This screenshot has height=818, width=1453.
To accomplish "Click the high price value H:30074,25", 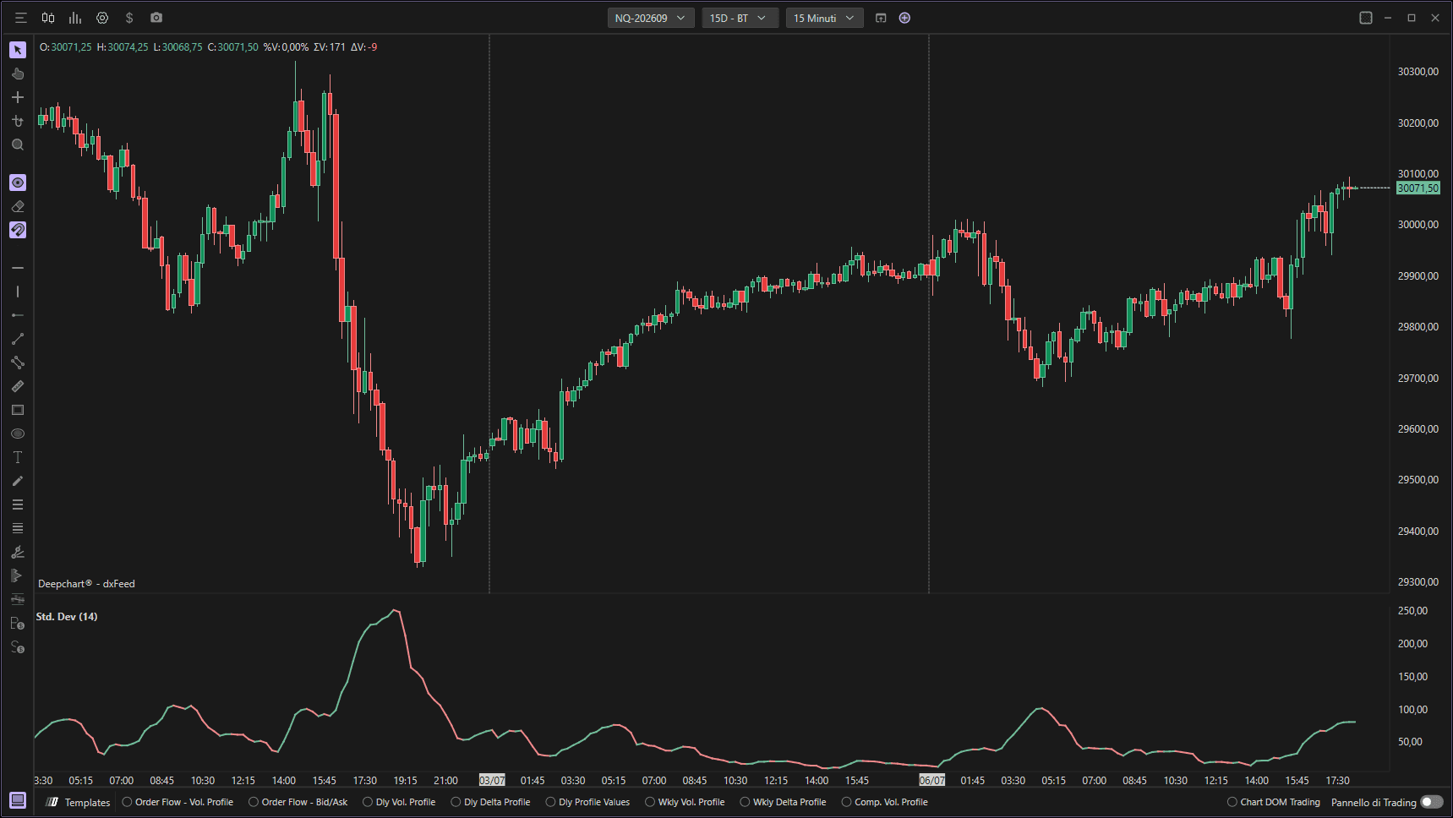I will [x=123, y=47].
